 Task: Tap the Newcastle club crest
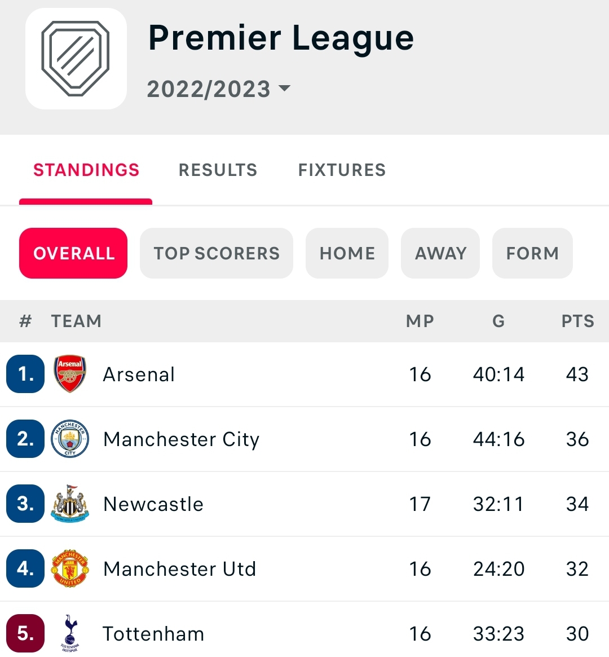click(70, 504)
